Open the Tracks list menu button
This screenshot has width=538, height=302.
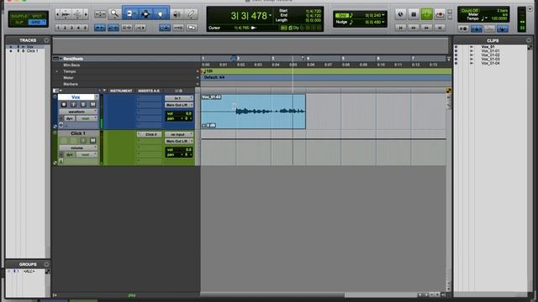coord(46,40)
